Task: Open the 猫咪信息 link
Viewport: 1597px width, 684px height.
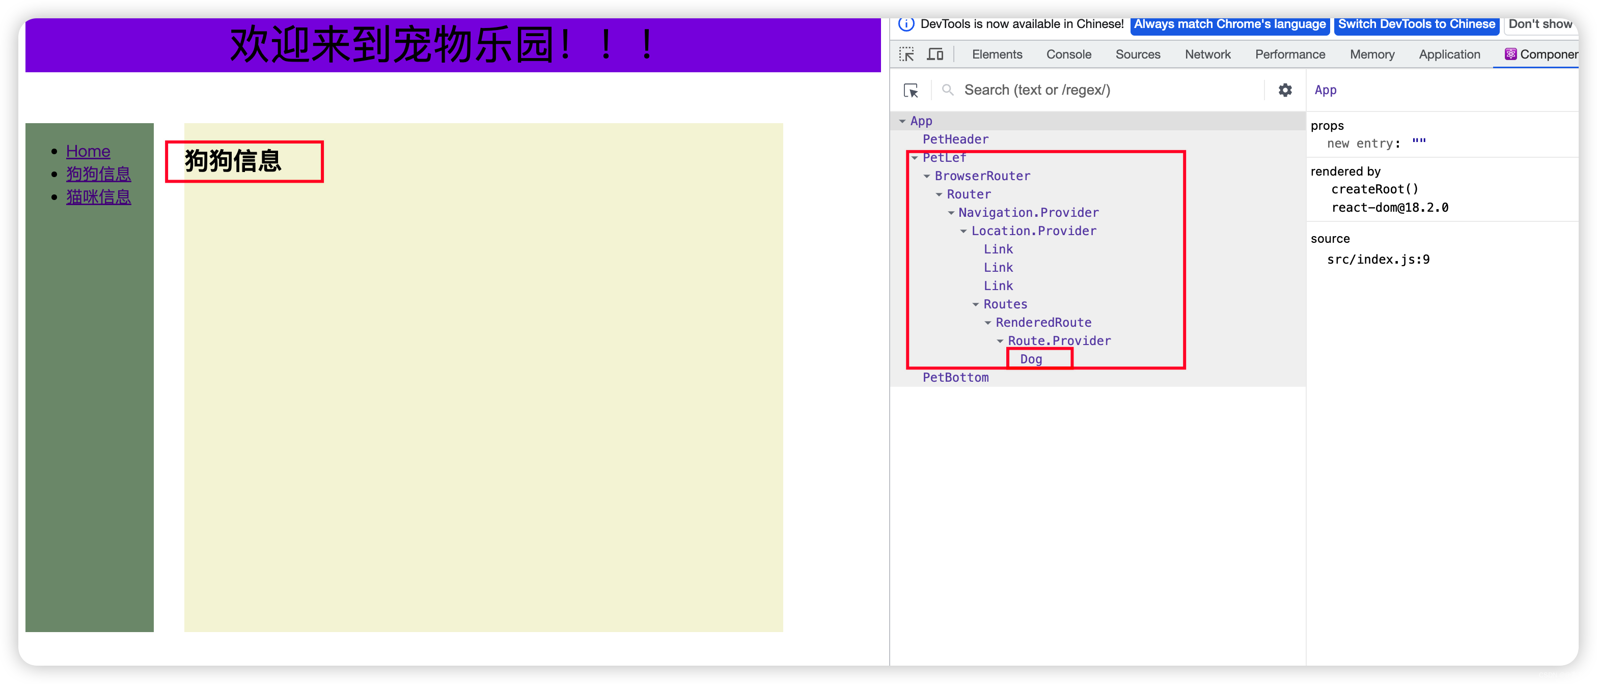Action: pos(99,197)
